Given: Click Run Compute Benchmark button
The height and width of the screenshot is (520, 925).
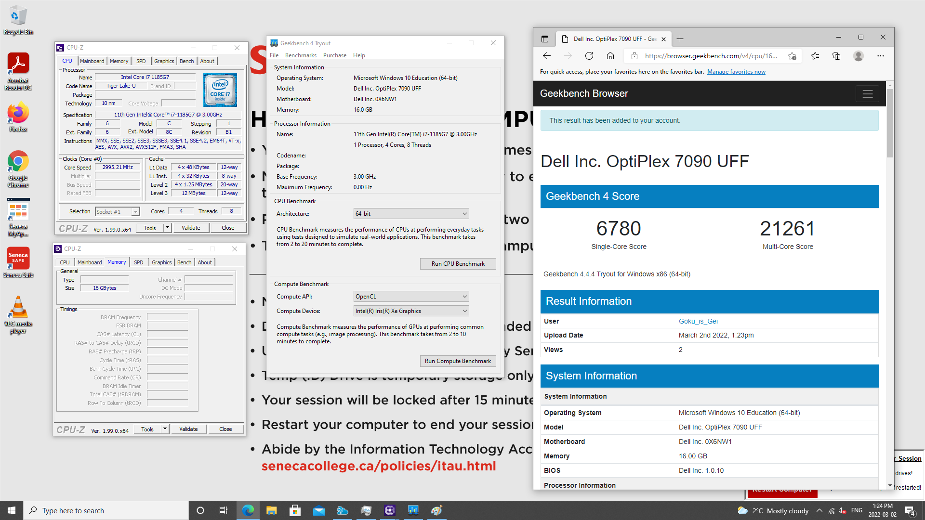Looking at the screenshot, I should (x=458, y=361).
